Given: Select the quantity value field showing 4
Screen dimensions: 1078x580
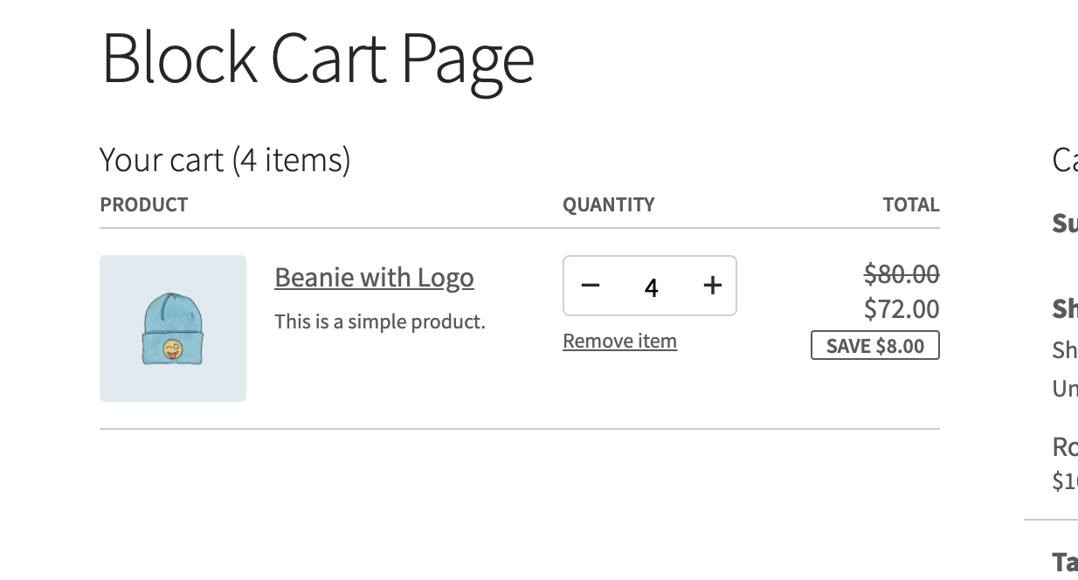Looking at the screenshot, I should tap(651, 286).
